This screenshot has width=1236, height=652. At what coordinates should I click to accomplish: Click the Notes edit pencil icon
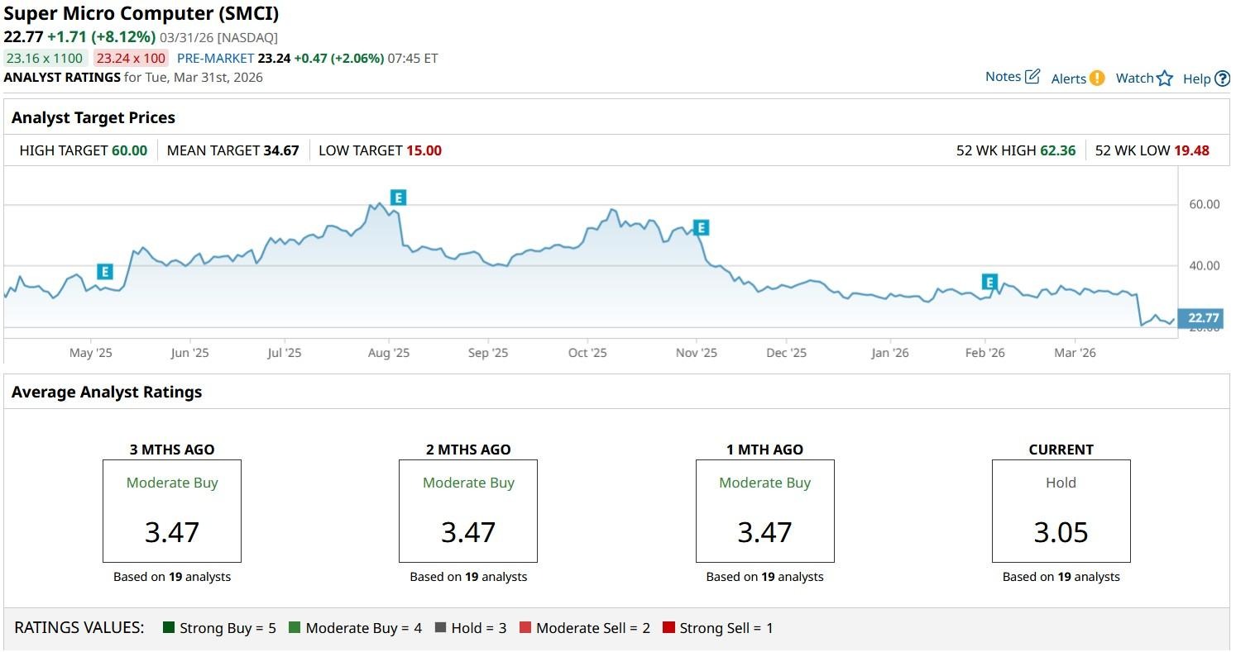(x=1032, y=77)
